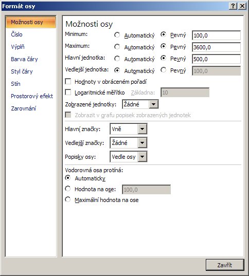The width and height of the screenshot is (249, 276).
Task: Switch to Číslo category
Action: click(16, 34)
